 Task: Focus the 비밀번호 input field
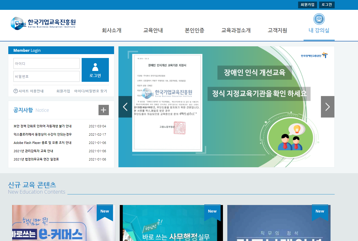tap(47, 76)
